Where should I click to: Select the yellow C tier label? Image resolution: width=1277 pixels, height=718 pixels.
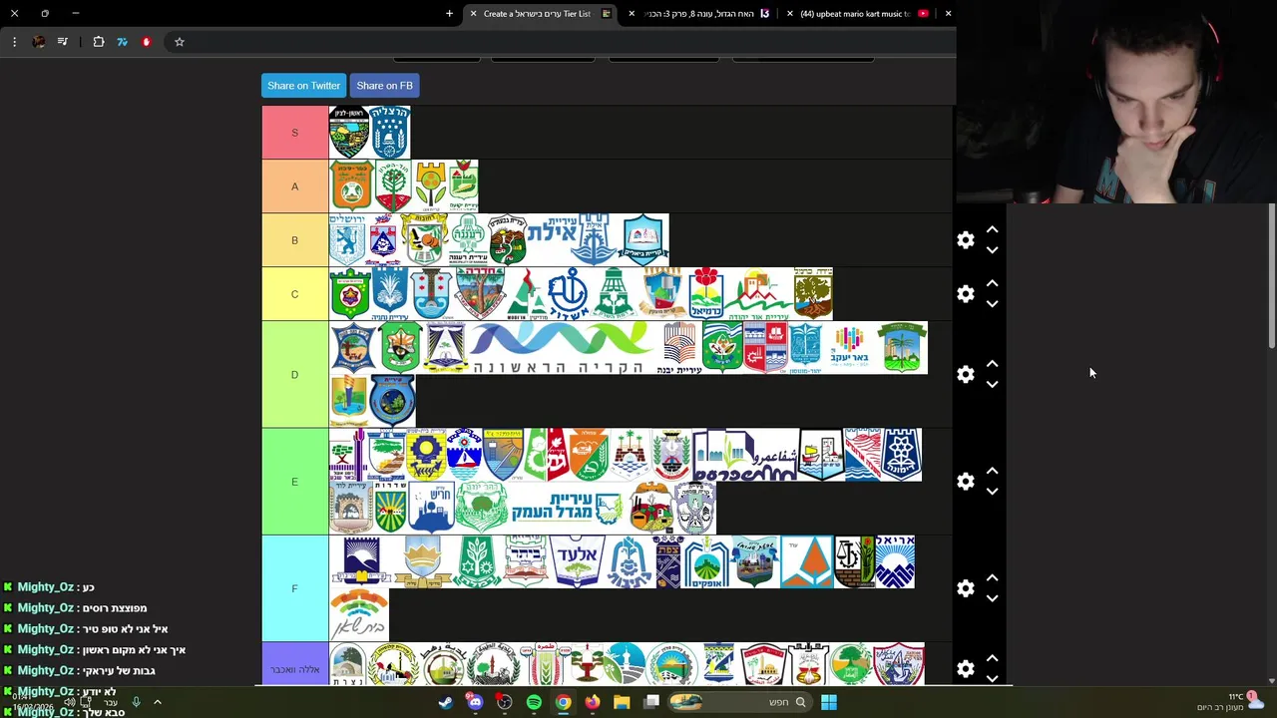point(294,294)
